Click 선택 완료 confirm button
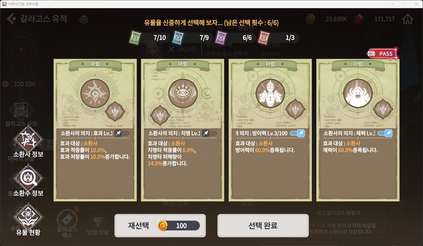Screen dimensions: 423x246 tap(263, 225)
